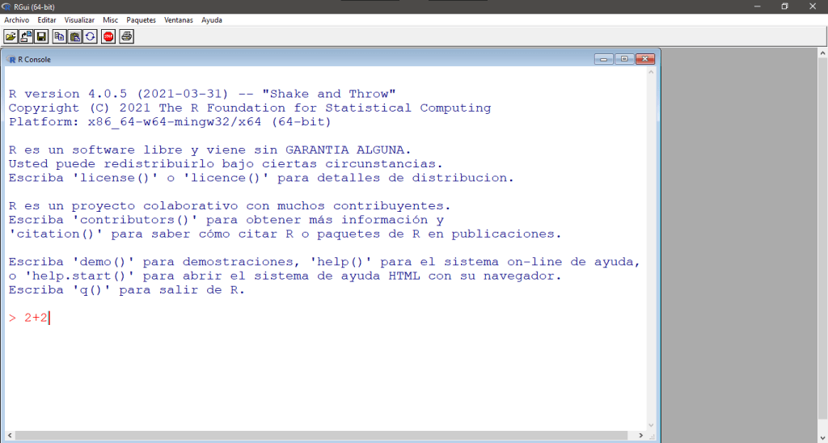Click the Paste toolbar icon

click(74, 36)
